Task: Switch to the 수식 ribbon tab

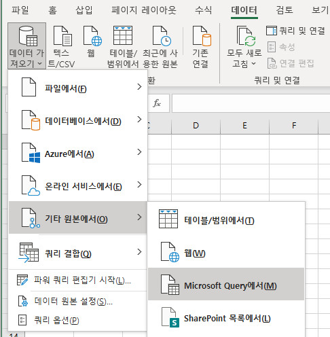Action: click(203, 10)
